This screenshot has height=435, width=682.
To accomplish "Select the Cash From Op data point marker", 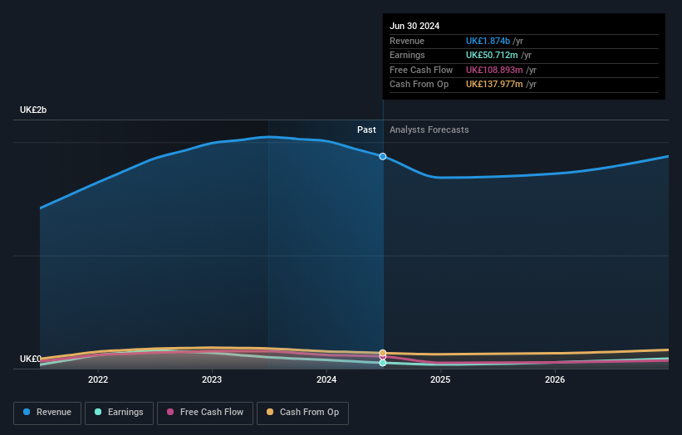I will (383, 353).
